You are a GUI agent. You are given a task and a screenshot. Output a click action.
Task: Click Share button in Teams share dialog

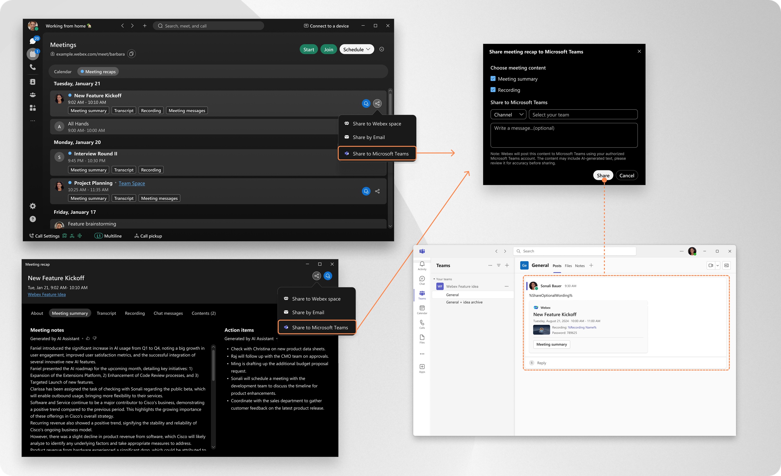603,176
